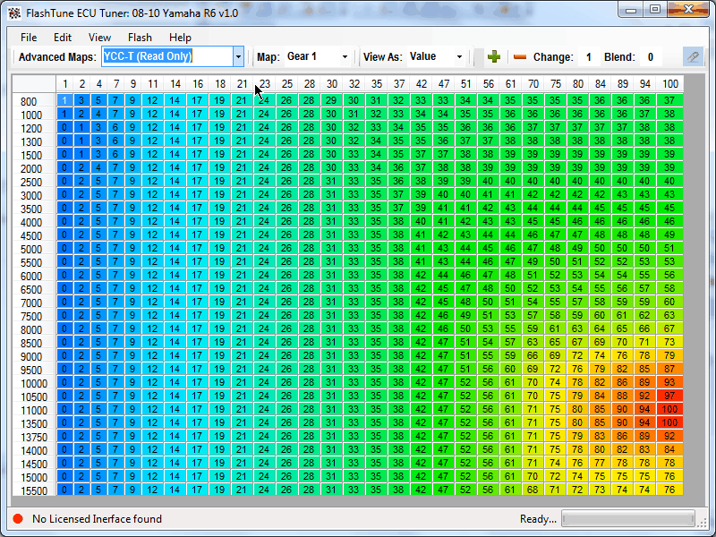Click the Blend value field
Viewport: 716px width, 537px height.
pyautogui.click(x=650, y=57)
